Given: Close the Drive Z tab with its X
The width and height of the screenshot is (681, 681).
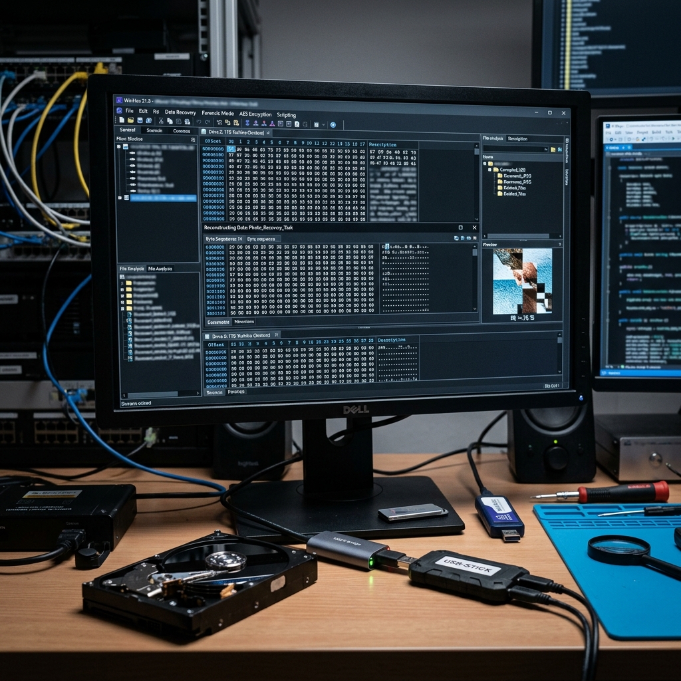Looking at the screenshot, I should [268, 133].
